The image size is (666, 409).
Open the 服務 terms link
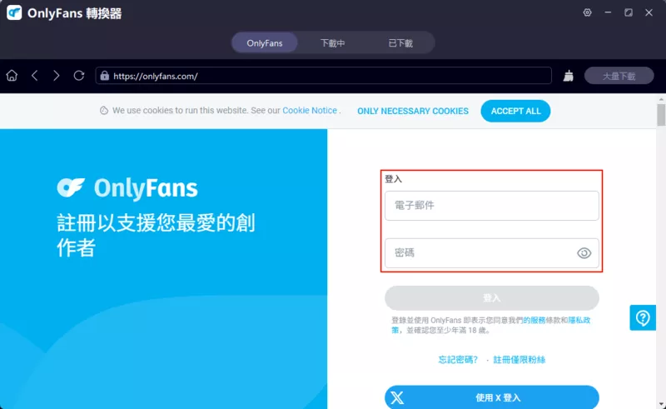point(534,320)
